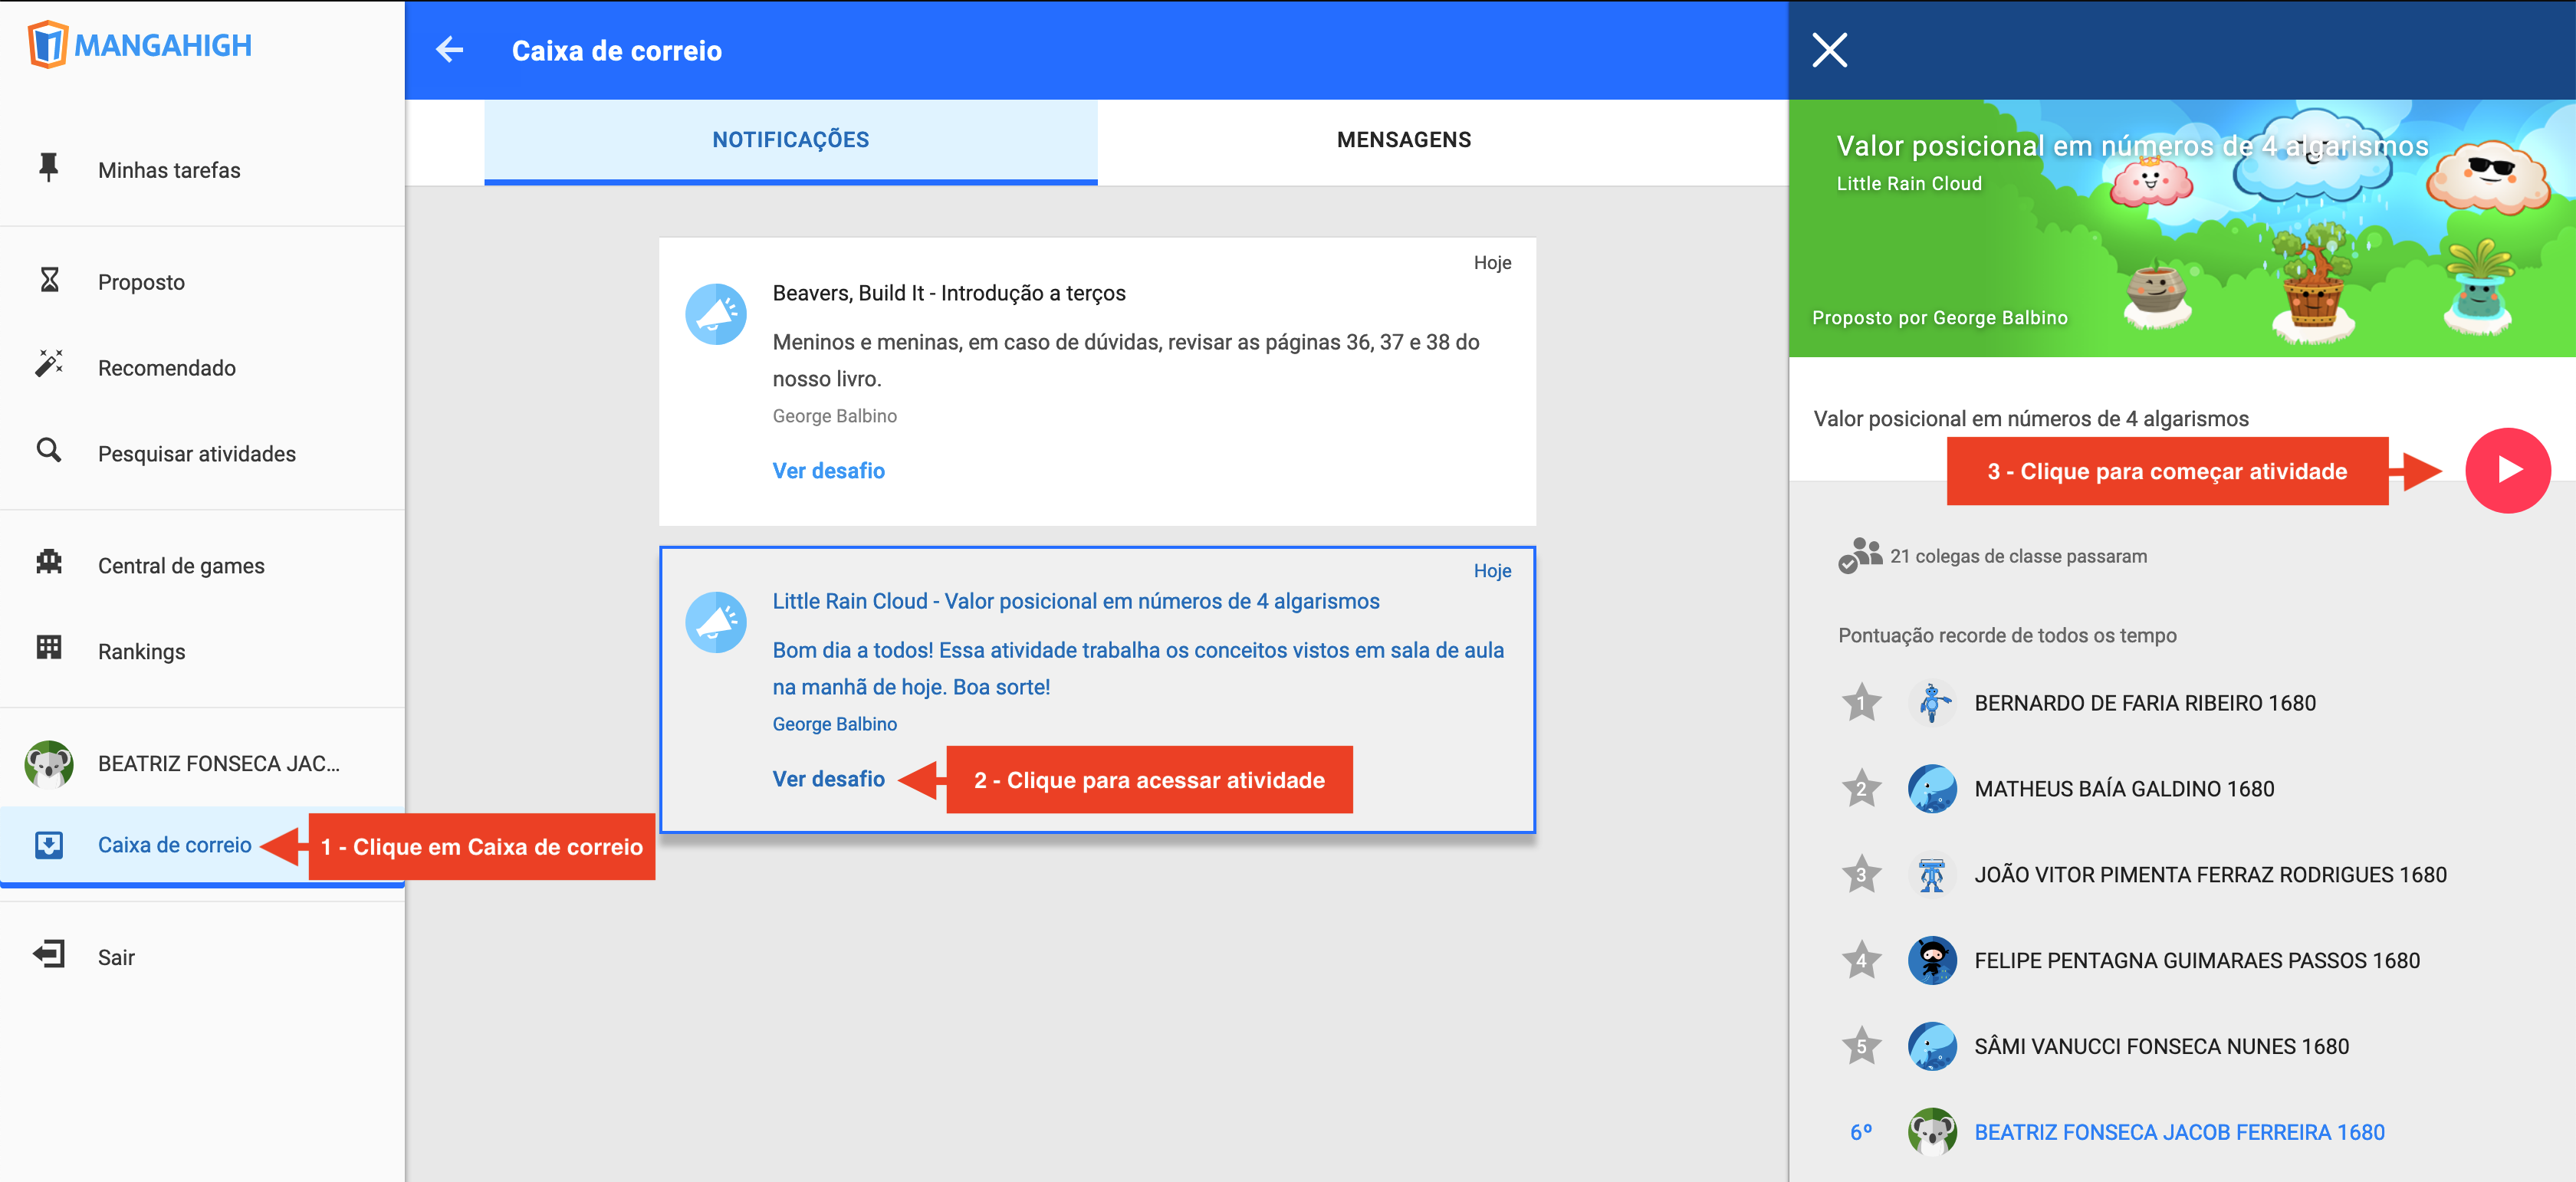Viewport: 2576px width, 1182px height.
Task: Click Matheus Baía Galdino's avatar
Action: point(1932,789)
